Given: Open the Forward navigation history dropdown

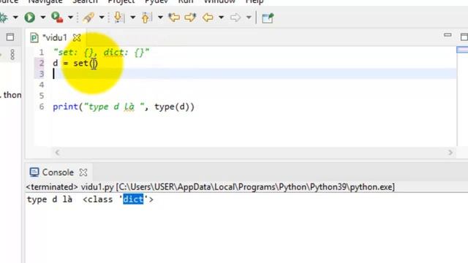Looking at the screenshot, I should [x=249, y=18].
